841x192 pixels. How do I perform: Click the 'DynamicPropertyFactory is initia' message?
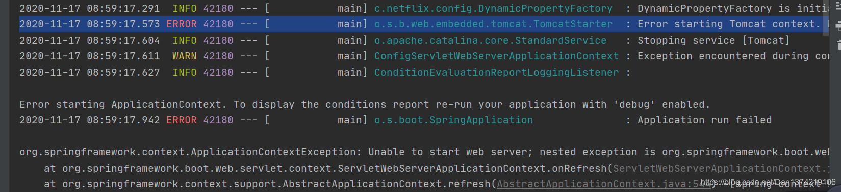pyautogui.click(x=734, y=8)
